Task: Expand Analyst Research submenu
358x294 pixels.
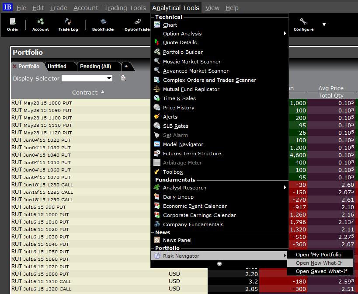Action: (x=285, y=187)
